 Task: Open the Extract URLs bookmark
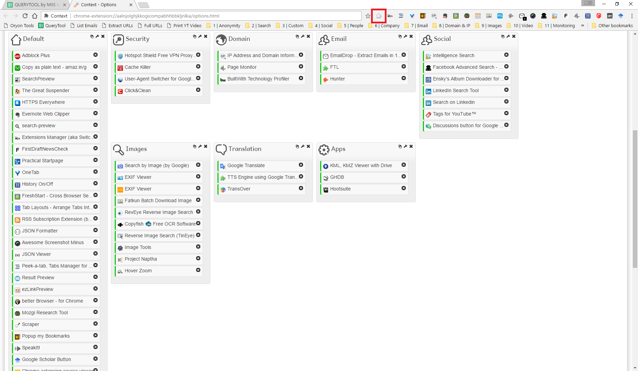[117, 25]
